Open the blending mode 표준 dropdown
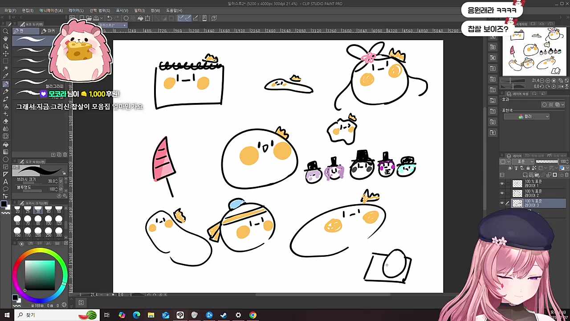The width and height of the screenshot is (570, 321). 523,161
